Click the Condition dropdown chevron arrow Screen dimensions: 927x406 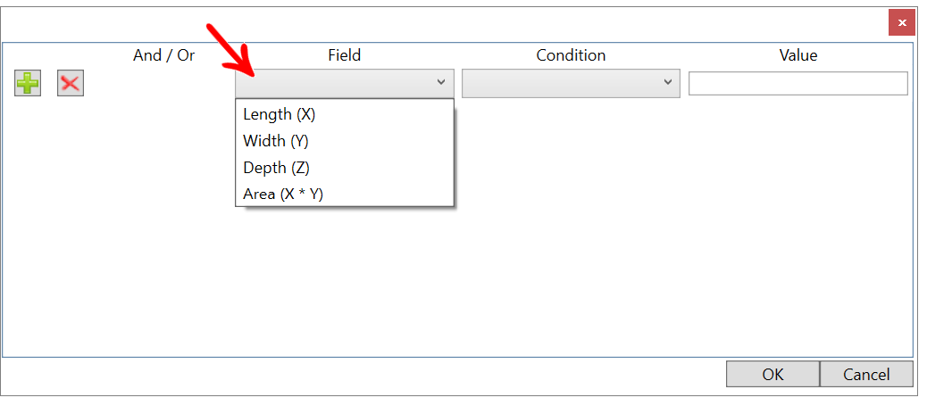(668, 82)
